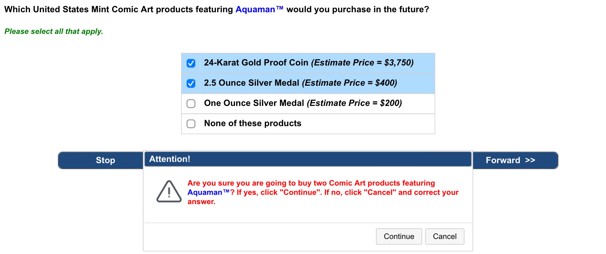Click the One Ounce Silver Medal label
This screenshot has height=254, width=606.
pyautogui.click(x=254, y=103)
